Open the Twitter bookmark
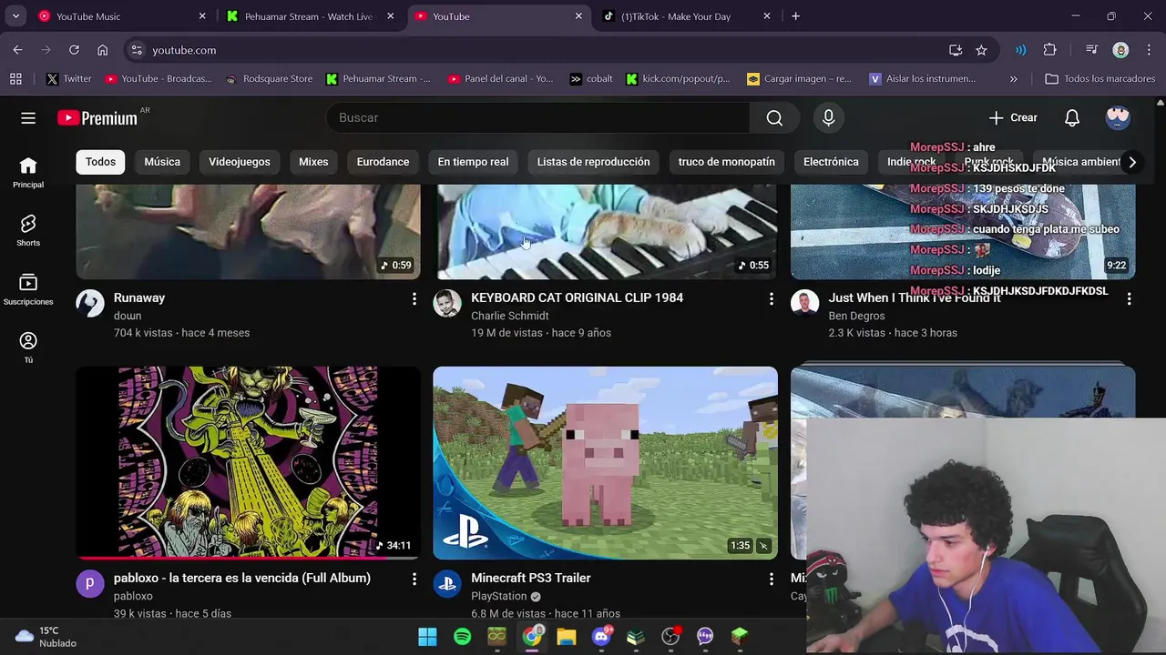Viewport: 1166px width, 655px height. pos(69,79)
